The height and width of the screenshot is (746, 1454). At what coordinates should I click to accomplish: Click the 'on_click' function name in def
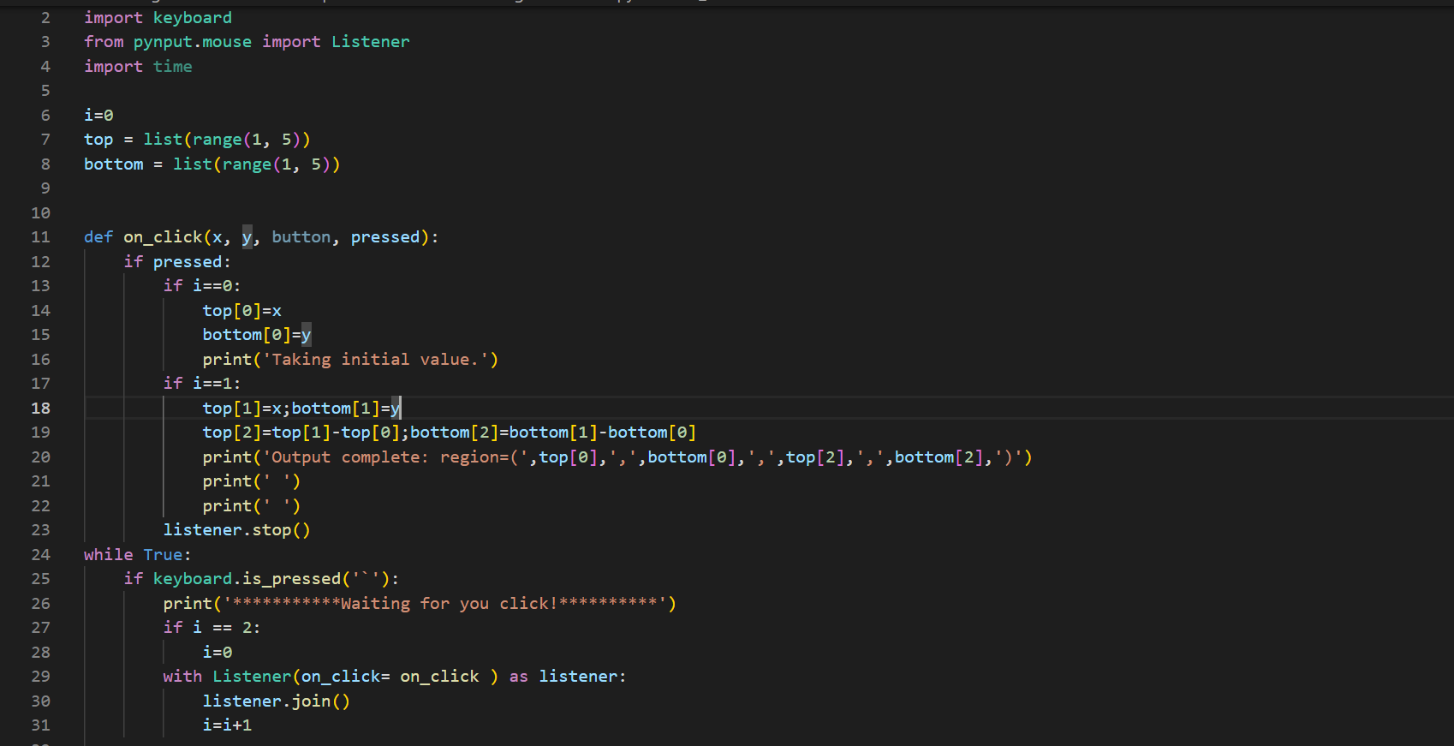click(x=163, y=237)
